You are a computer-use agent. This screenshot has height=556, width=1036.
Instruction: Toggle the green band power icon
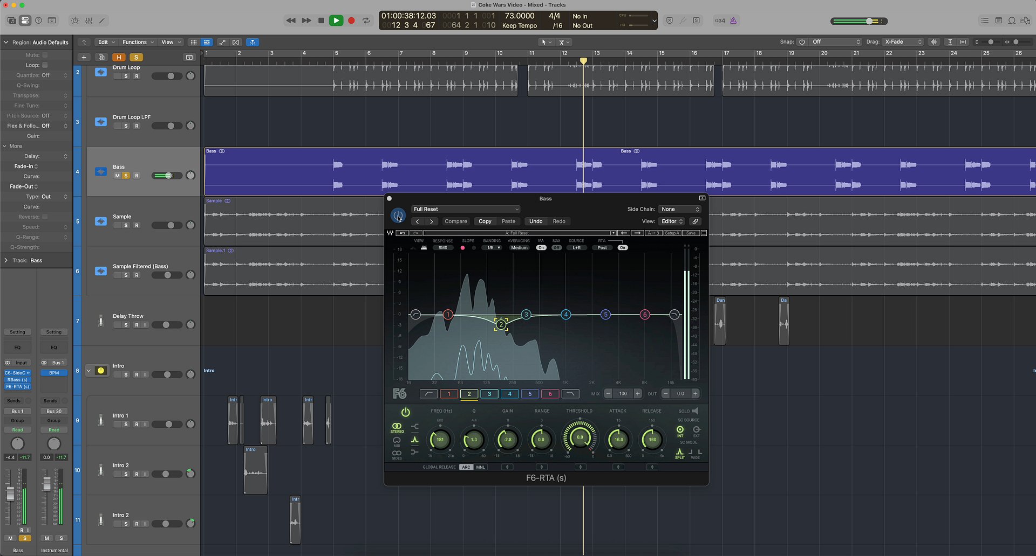[x=406, y=412]
